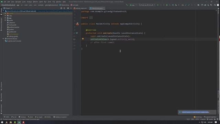Click the Debug app bug icon
Screen dimensions: 220x124
pos(167,5)
